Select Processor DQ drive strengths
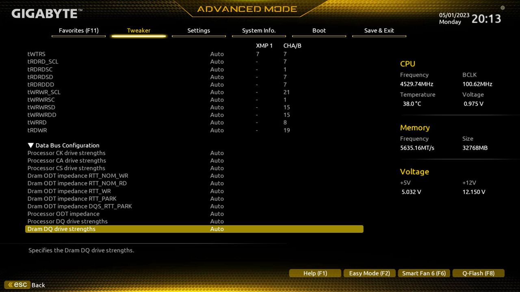Screen dimensions: 520x292 (194, 221)
